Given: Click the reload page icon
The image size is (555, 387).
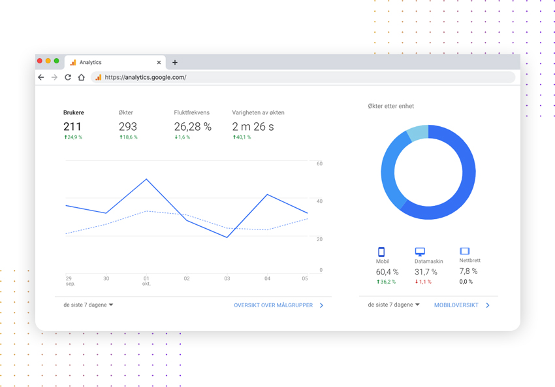Looking at the screenshot, I should pyautogui.click(x=68, y=76).
